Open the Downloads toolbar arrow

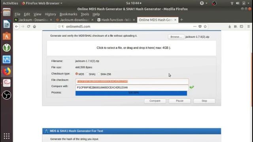click(x=230, y=26)
